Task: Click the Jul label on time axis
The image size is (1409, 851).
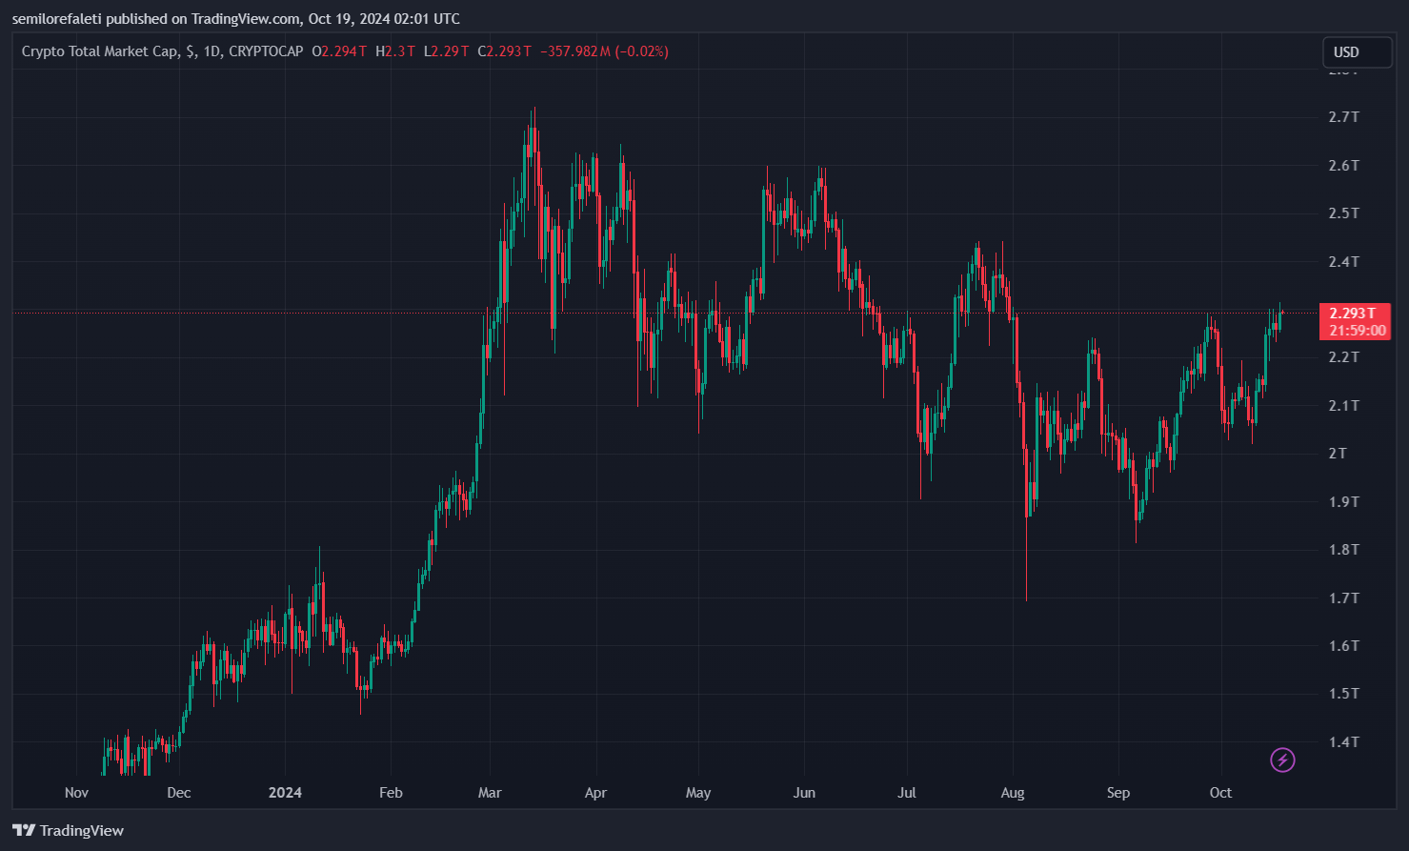Action: 907,792
